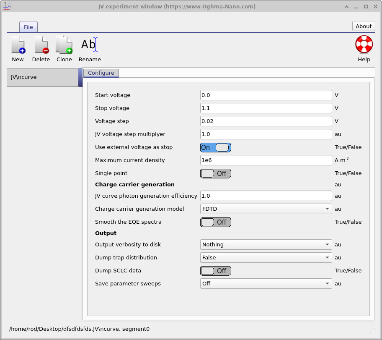Expand Save parameter sweeps dropdown

tap(266, 284)
